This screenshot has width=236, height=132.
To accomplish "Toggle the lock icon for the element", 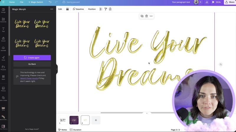I will (110, 9).
